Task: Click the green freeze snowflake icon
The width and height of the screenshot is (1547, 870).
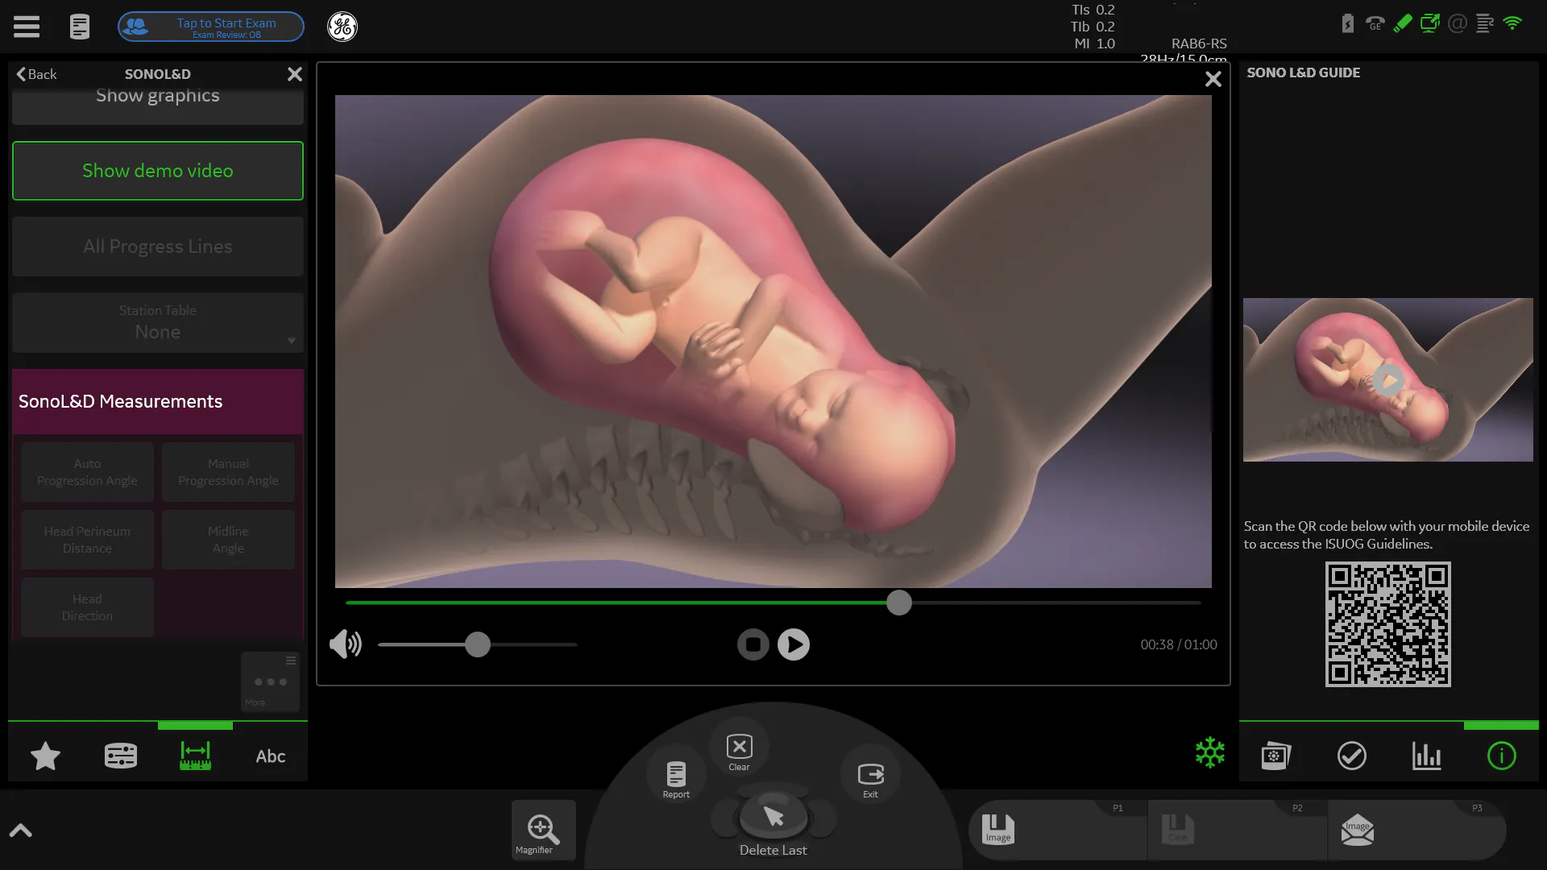Action: coord(1210,752)
